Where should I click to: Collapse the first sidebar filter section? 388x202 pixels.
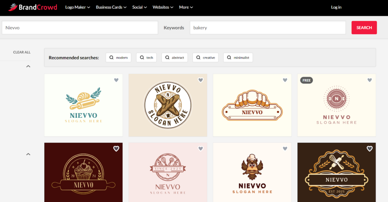[28, 66]
